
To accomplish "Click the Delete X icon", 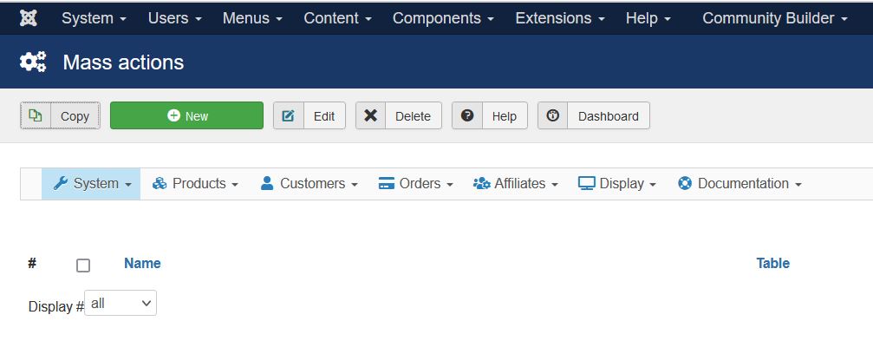I will pyautogui.click(x=370, y=115).
